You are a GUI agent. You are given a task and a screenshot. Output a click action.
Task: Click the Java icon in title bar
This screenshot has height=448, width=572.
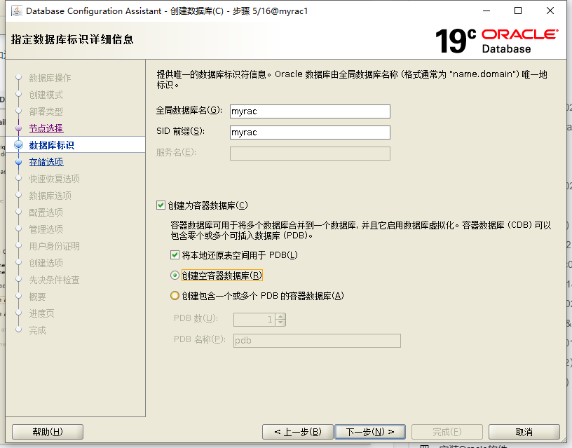tap(17, 11)
